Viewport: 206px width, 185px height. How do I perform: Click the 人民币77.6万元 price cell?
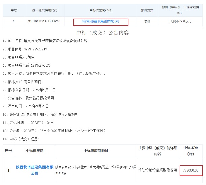[x=180, y=21]
